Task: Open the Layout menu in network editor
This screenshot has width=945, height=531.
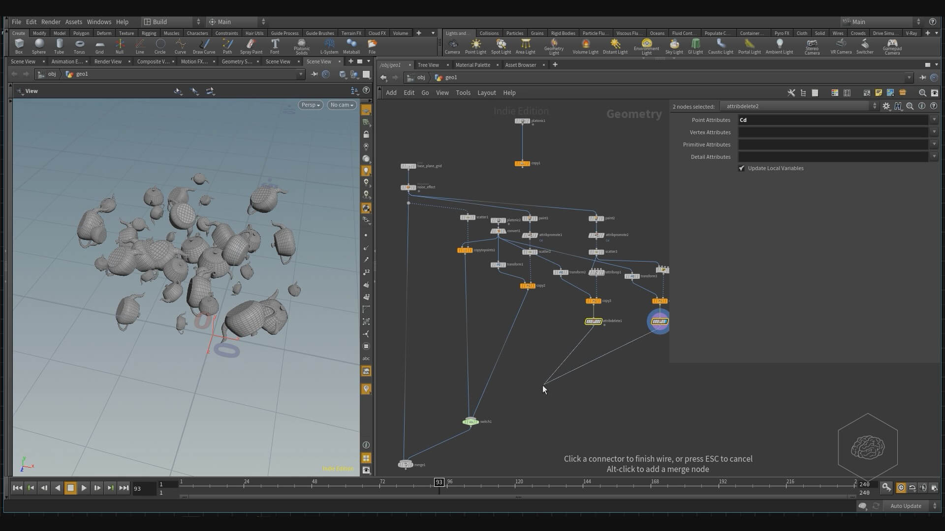Action: tap(486, 92)
